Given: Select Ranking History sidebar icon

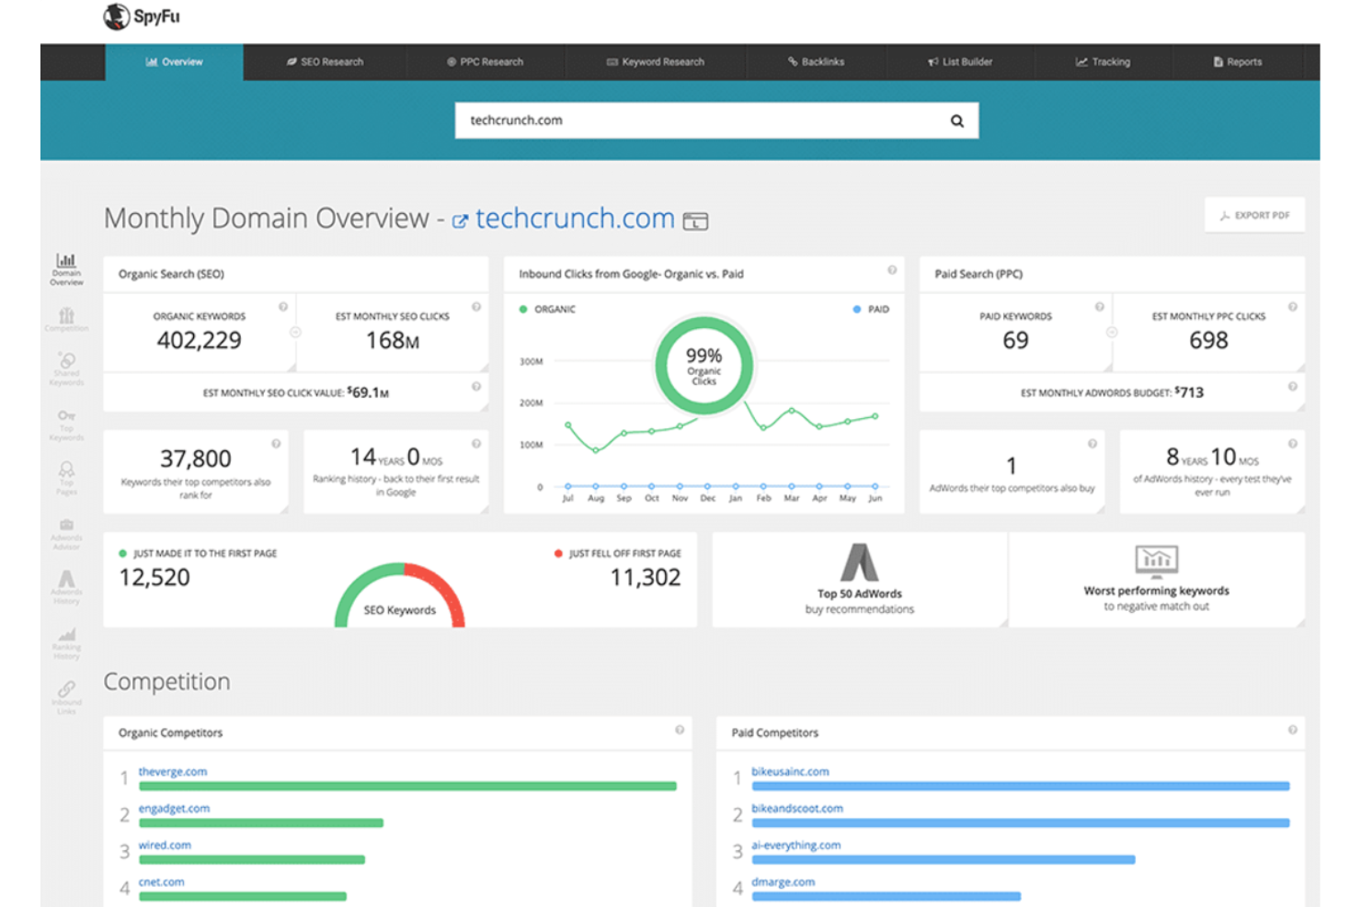Looking at the screenshot, I should (x=66, y=643).
